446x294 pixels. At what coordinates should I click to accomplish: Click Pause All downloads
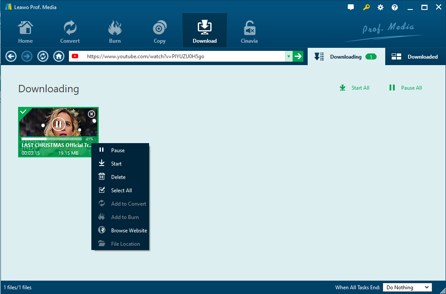pos(405,88)
